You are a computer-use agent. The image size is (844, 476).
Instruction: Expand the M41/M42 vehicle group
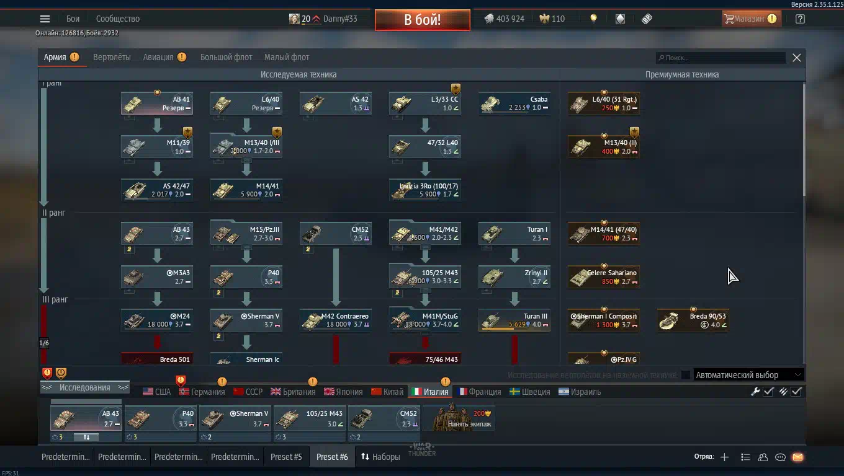coord(425,234)
